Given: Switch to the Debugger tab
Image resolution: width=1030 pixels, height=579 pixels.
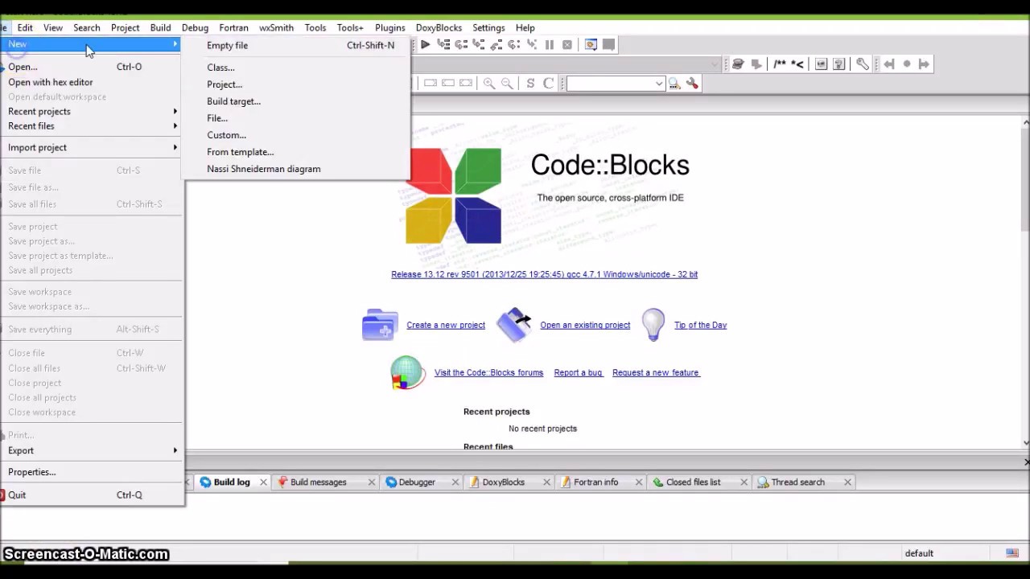Looking at the screenshot, I should point(416,482).
